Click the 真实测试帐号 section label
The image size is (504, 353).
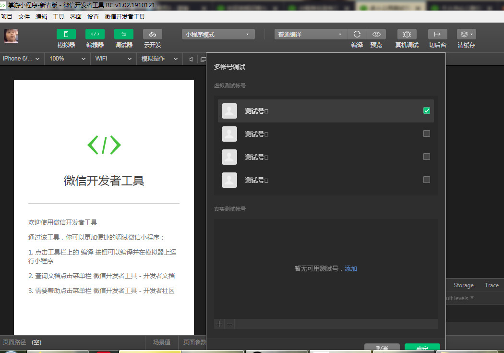click(230, 209)
